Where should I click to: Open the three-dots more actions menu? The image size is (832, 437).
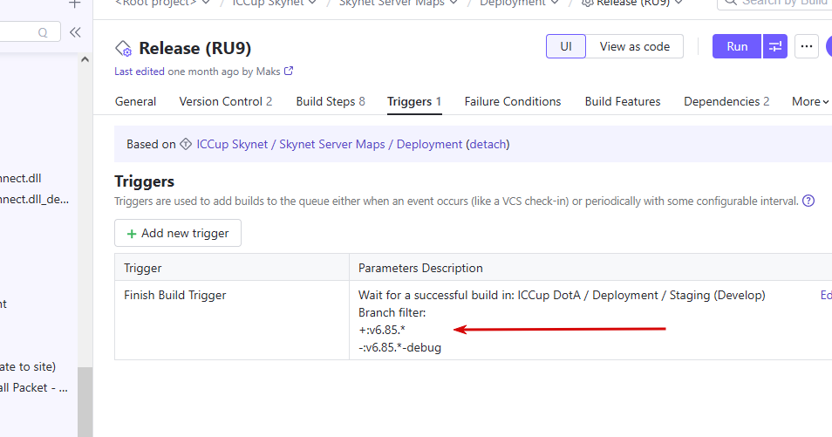pyautogui.click(x=807, y=47)
